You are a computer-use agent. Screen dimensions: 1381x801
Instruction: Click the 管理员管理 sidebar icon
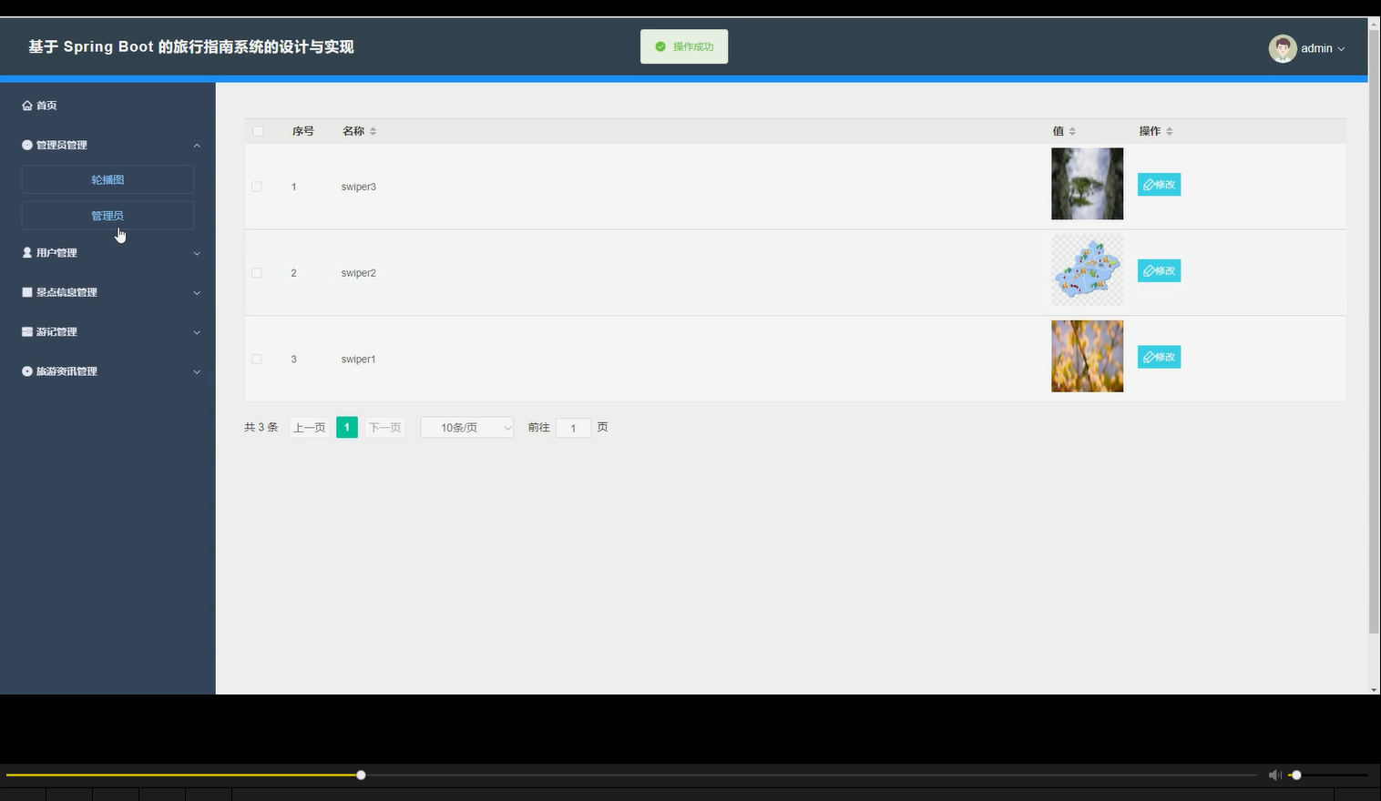[x=27, y=145]
